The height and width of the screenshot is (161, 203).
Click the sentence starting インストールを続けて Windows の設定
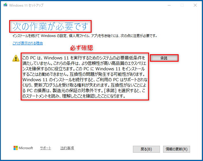click(85, 36)
